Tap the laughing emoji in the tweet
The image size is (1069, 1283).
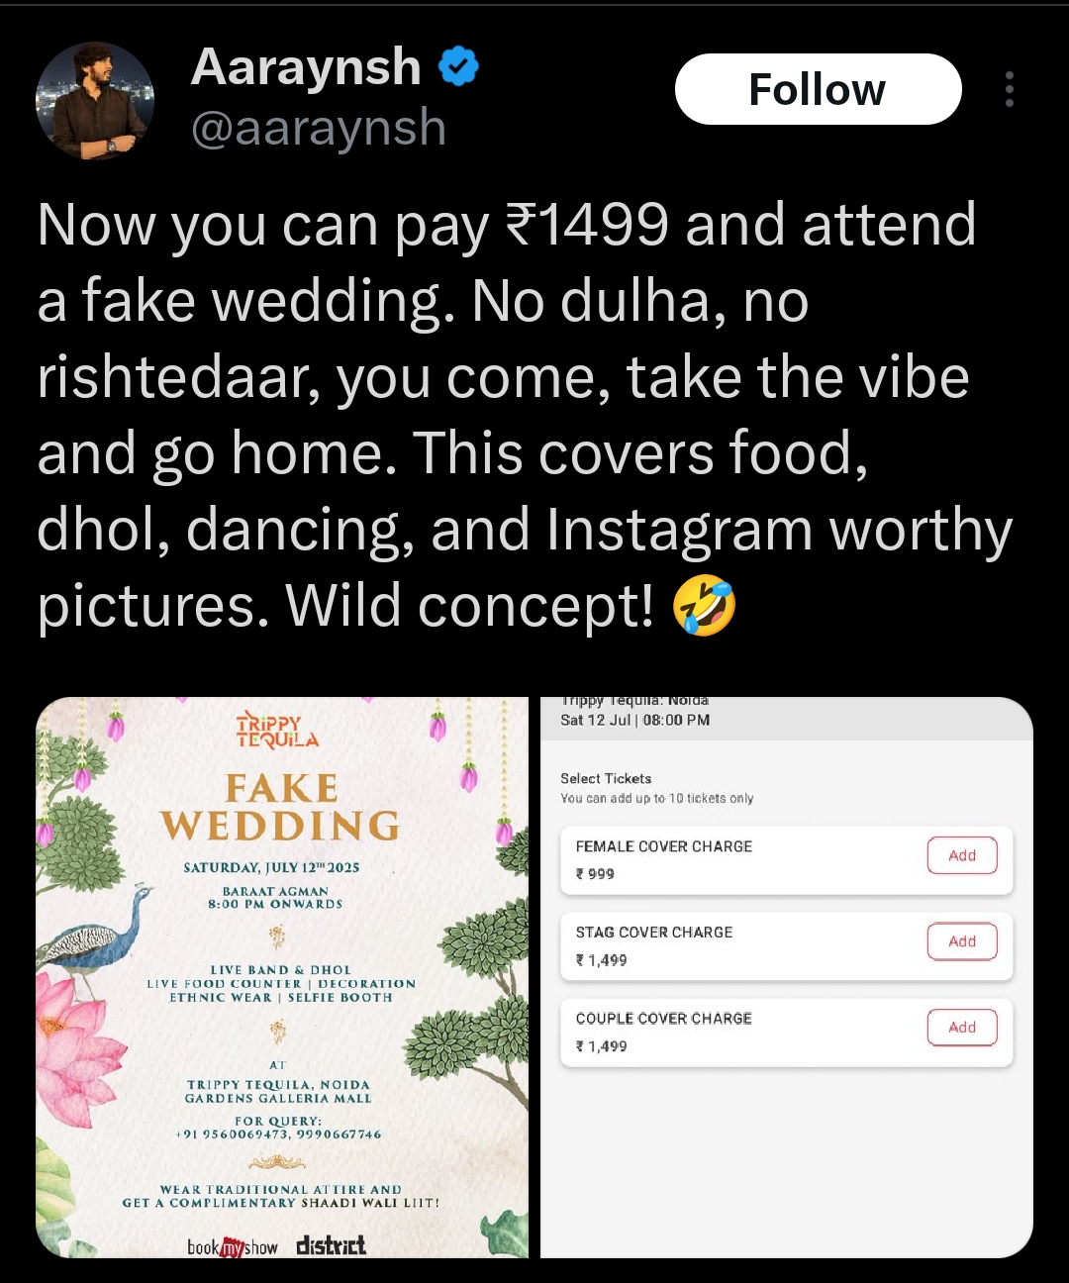click(705, 606)
